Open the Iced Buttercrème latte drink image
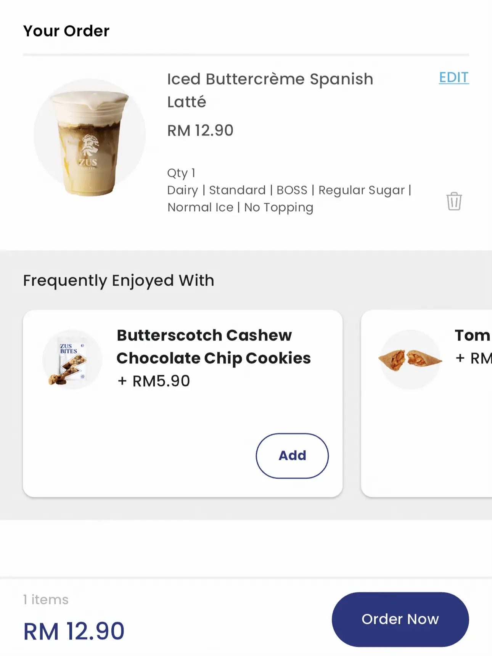 tap(90, 137)
